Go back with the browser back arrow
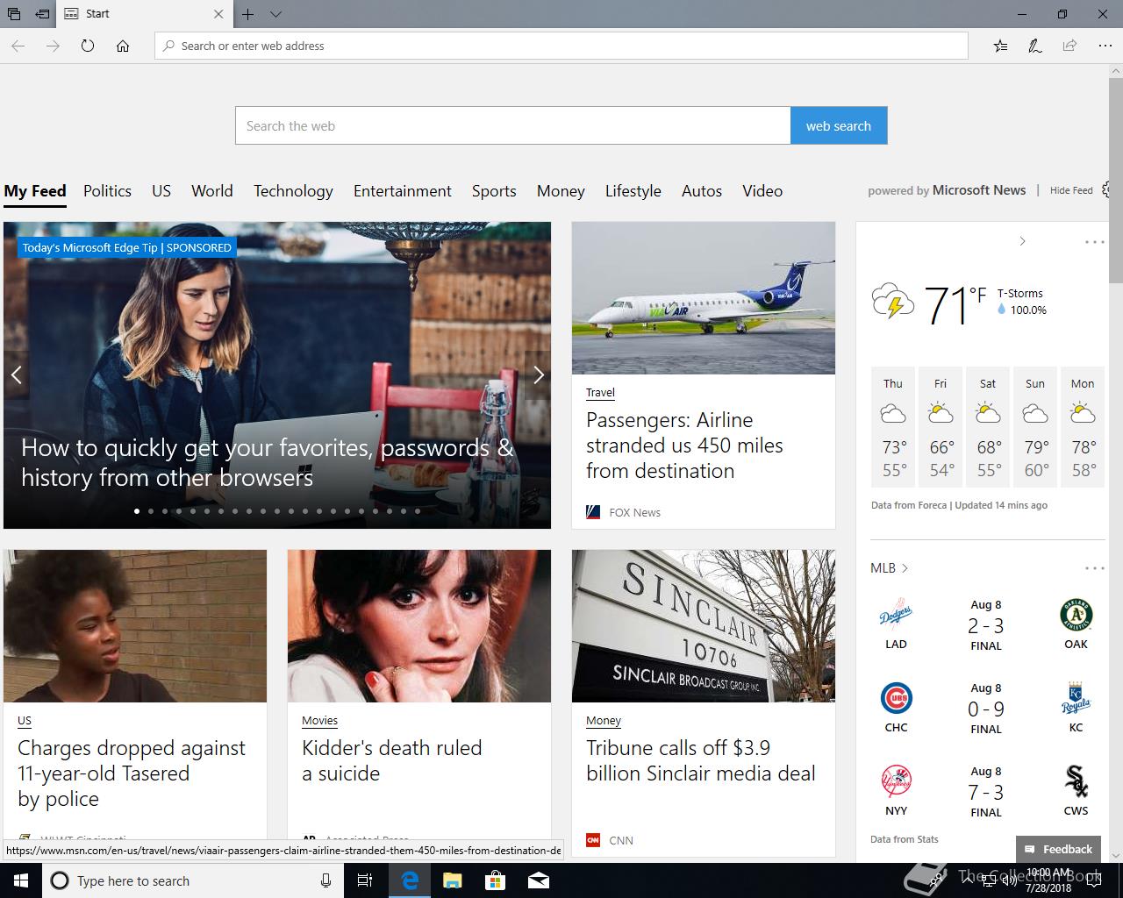Image resolution: width=1123 pixels, height=898 pixels. click(x=18, y=46)
